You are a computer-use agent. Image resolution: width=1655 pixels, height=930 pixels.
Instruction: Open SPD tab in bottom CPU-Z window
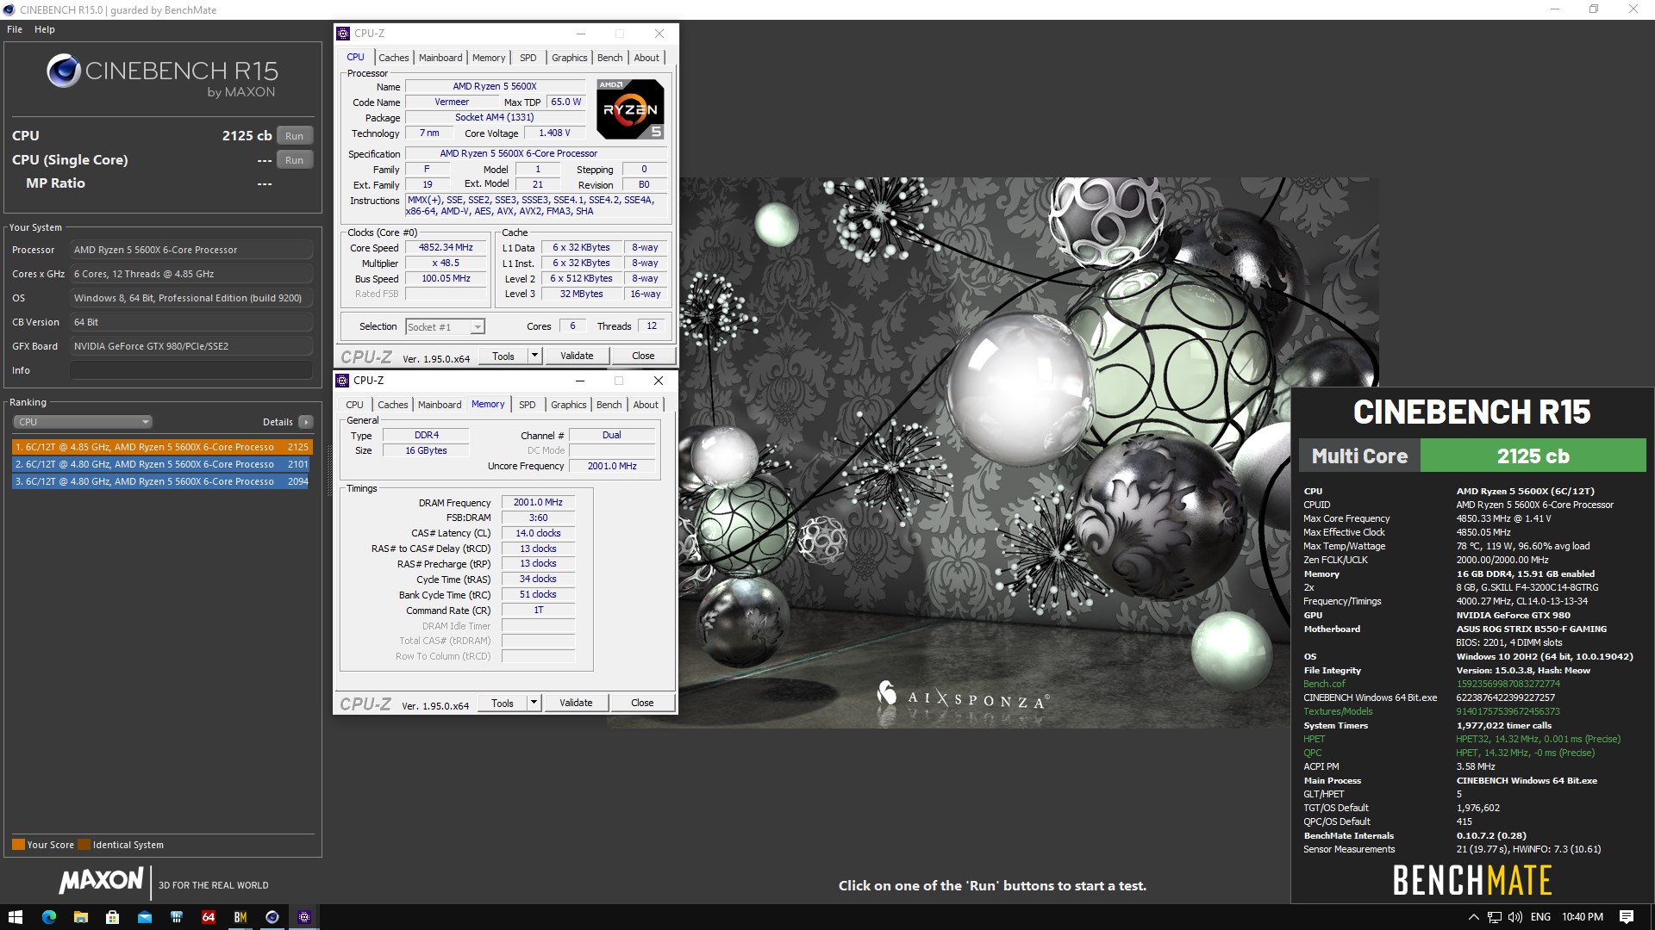pyautogui.click(x=528, y=405)
